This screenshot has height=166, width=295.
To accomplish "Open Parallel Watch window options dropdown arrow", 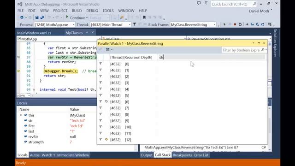I will tap(254, 43).
